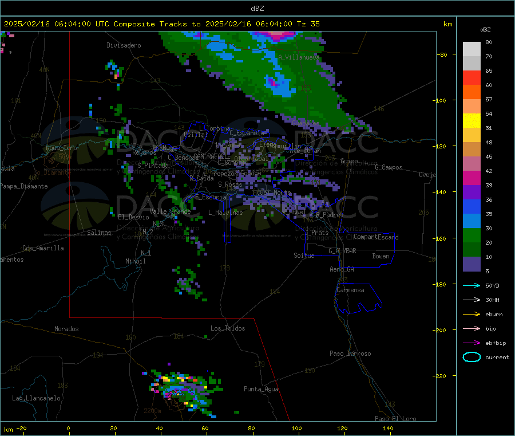This screenshot has height=436, width=515.
Task: Click the R_Padre map label
Action: point(328,215)
